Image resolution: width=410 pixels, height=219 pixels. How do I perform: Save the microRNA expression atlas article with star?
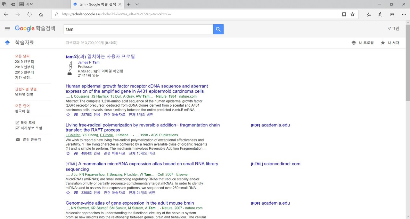click(x=68, y=193)
